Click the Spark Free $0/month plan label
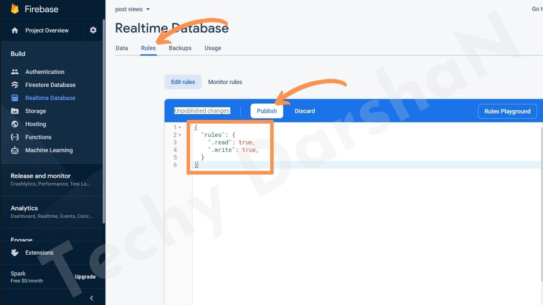The image size is (543, 305). pyautogui.click(x=27, y=277)
